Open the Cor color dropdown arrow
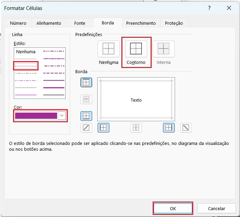The image size is (240, 217). coord(62,116)
